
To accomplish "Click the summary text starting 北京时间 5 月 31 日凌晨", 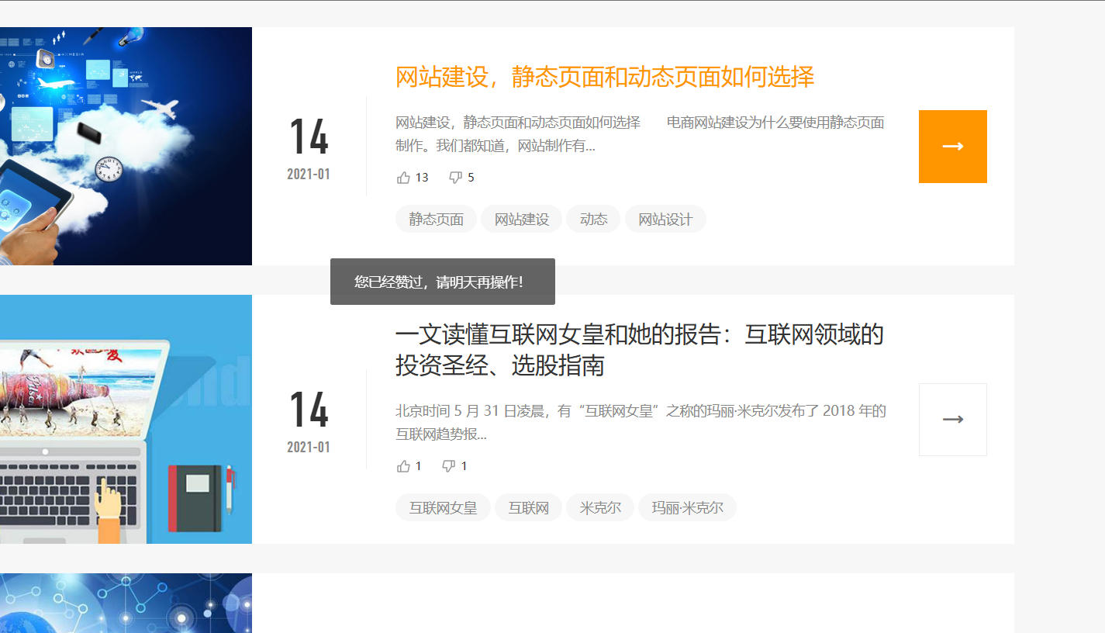I will (641, 422).
